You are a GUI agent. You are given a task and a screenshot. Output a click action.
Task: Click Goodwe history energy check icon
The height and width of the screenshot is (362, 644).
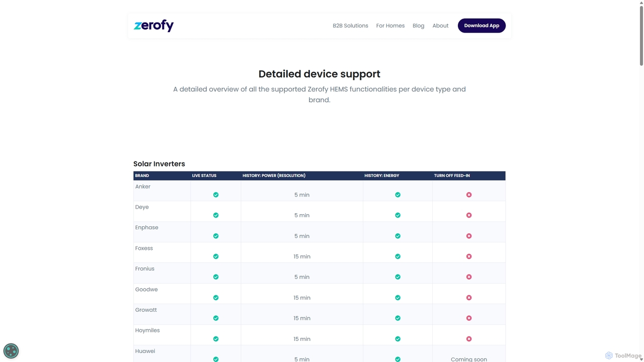tap(397, 298)
